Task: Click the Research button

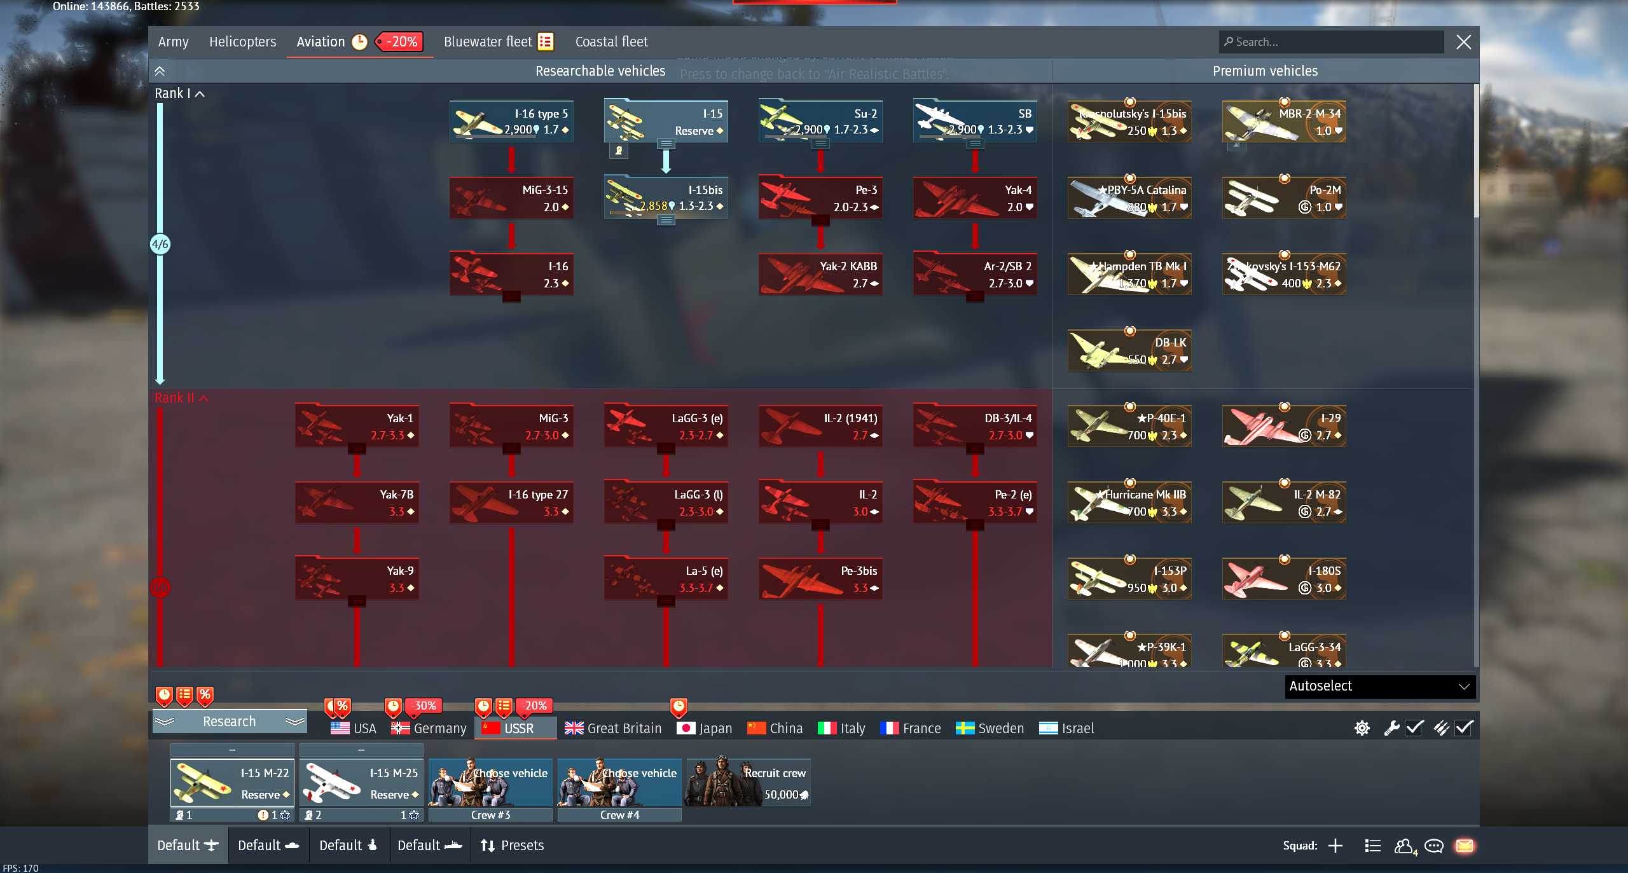Action: click(230, 722)
